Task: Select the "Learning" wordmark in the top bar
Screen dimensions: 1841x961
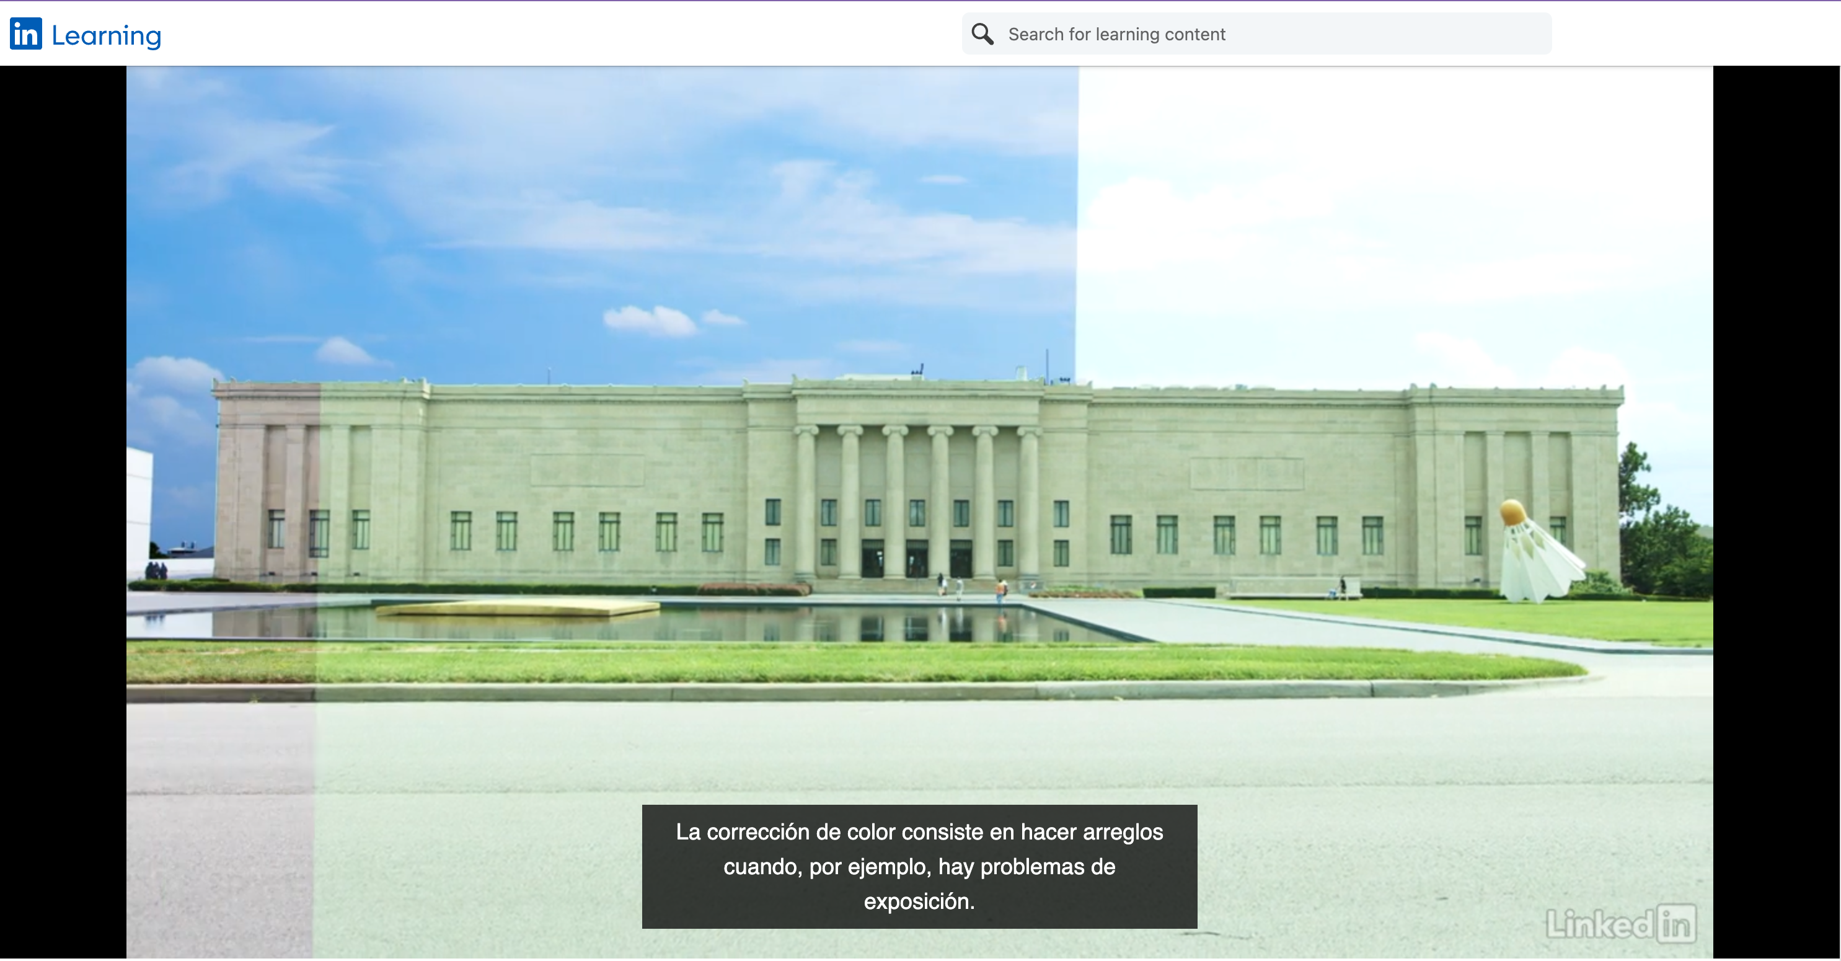Action: [x=106, y=33]
